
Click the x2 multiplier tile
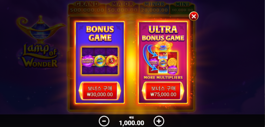(163, 55)
